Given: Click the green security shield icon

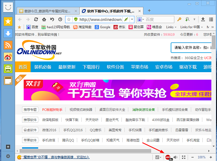Looking at the screenshot, I should [x=76, y=19].
